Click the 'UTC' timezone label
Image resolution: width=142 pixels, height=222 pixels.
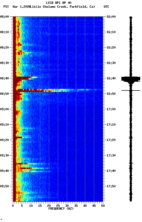(x=106, y=7)
